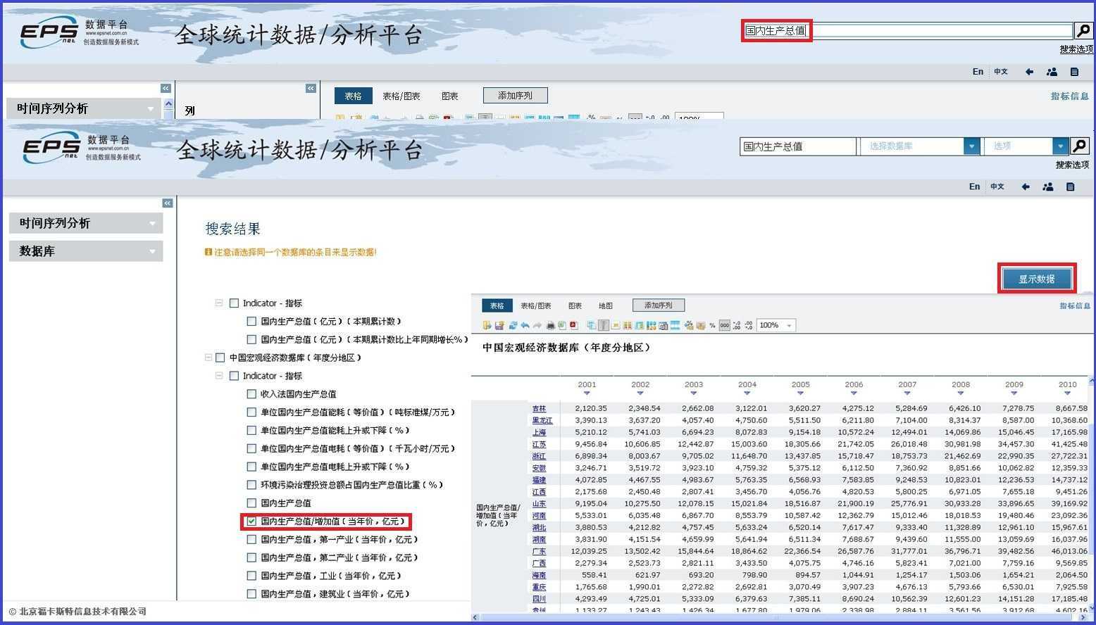
Task: Click the undo arrow icon
Action: coord(525,325)
